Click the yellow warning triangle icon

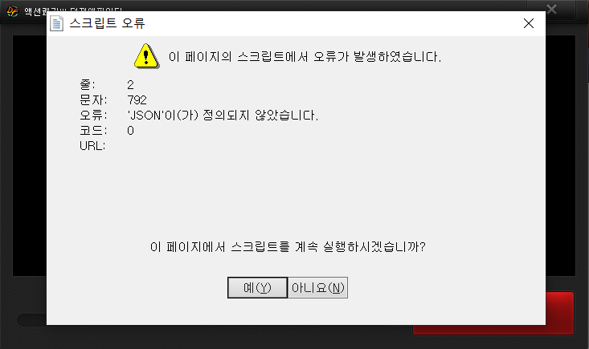(146, 56)
